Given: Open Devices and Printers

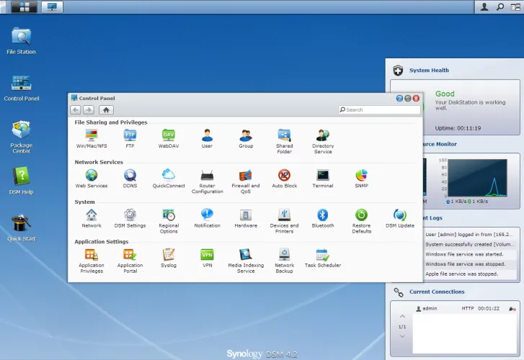Looking at the screenshot, I should coord(285,221).
